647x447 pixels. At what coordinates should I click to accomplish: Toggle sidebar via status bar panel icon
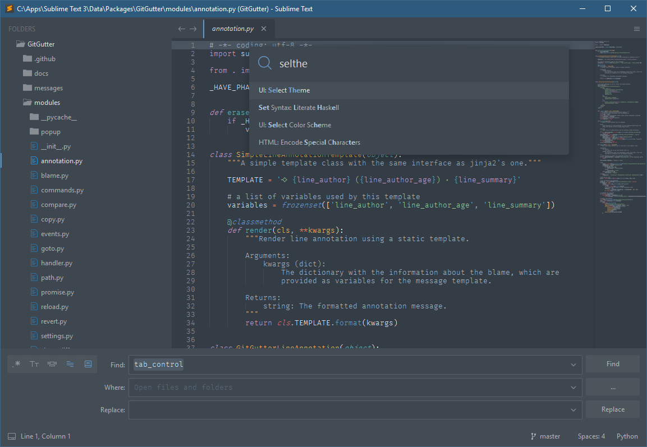pos(12,436)
